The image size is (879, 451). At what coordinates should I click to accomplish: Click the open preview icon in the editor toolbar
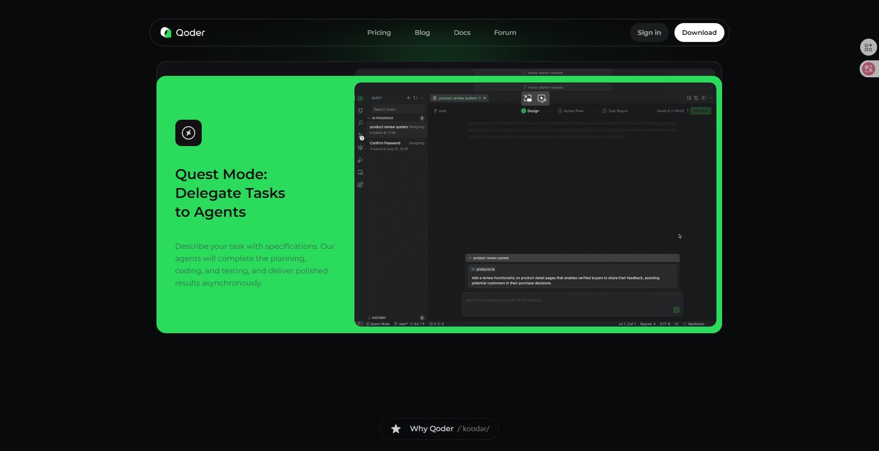(689, 98)
